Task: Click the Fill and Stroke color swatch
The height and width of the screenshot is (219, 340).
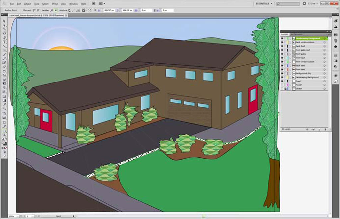Action: point(4,143)
